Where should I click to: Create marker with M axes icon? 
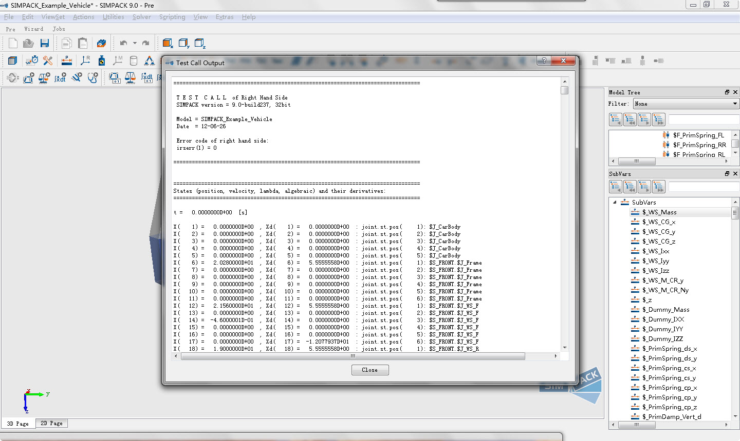pos(118,61)
